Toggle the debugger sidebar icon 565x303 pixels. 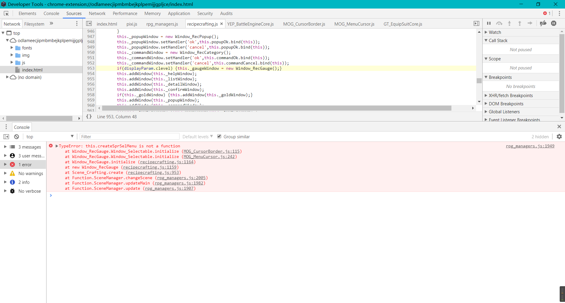click(x=476, y=24)
